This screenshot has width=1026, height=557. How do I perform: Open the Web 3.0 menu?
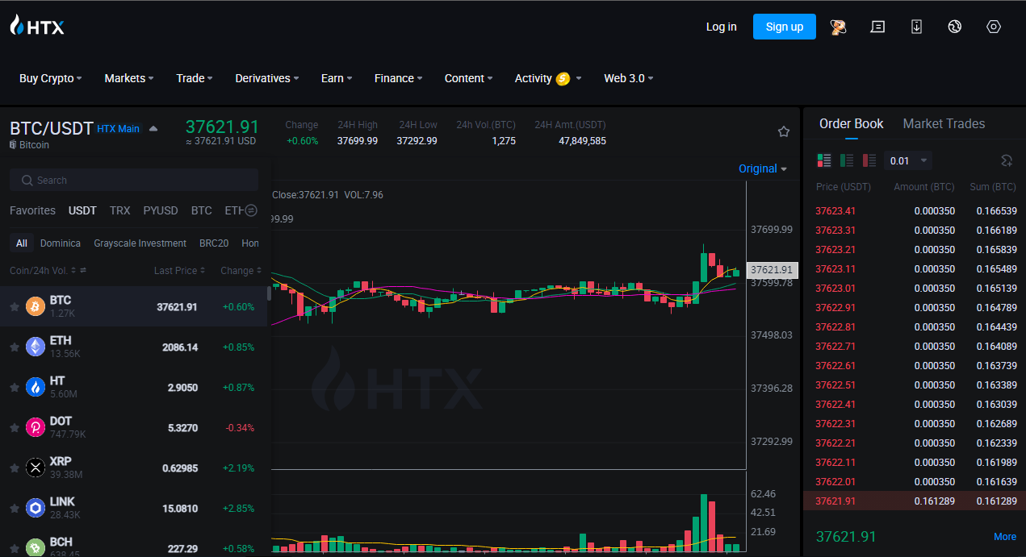[x=629, y=78]
